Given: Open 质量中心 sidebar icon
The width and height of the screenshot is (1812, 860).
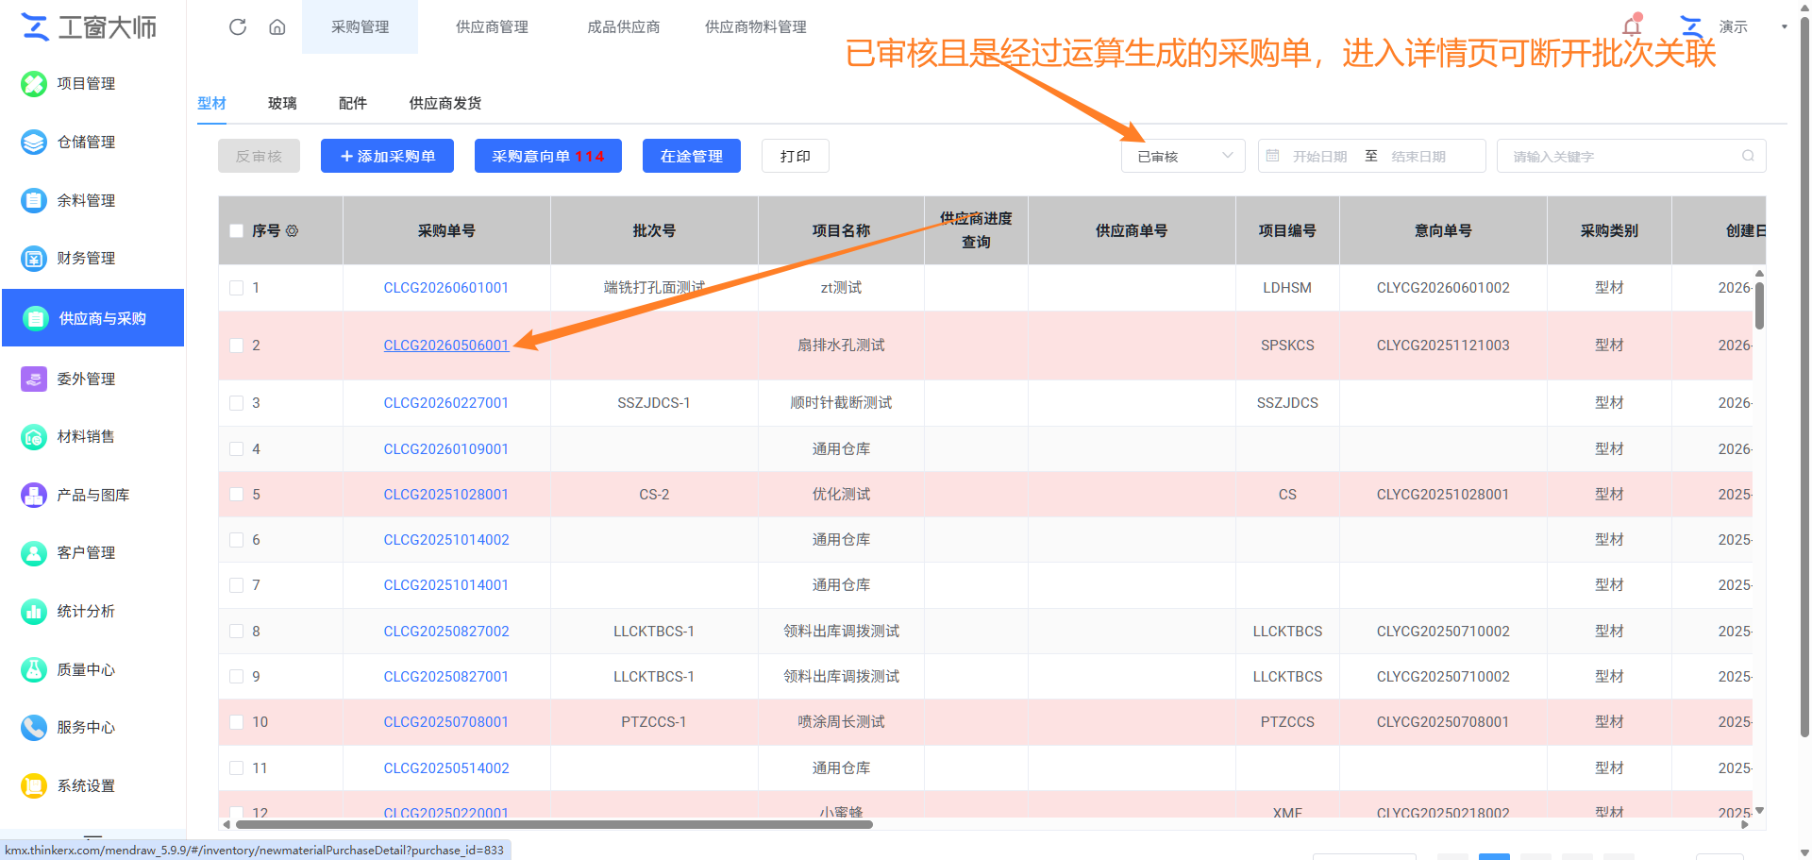Looking at the screenshot, I should pyautogui.click(x=34, y=669).
